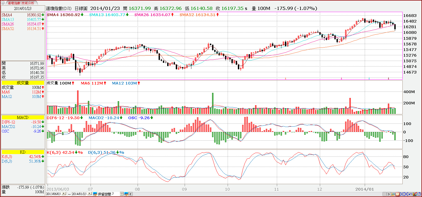Open the window menu dropdown beside the tab
This screenshot has width=422, height=197.
click(x=3, y=3)
